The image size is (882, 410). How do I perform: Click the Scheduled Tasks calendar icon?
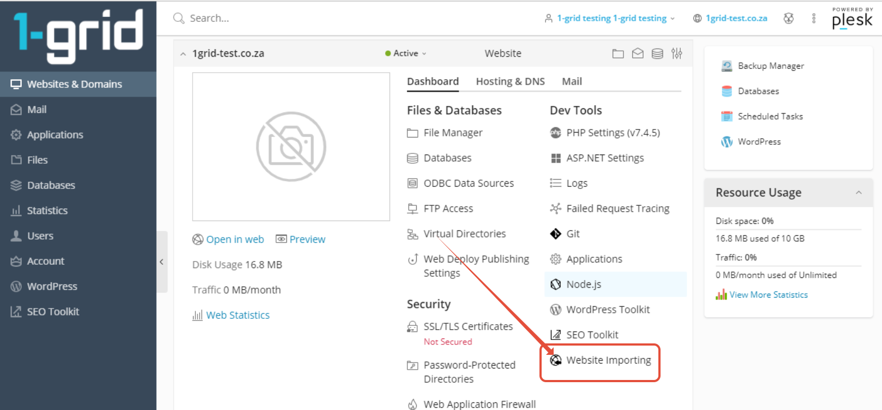point(727,116)
